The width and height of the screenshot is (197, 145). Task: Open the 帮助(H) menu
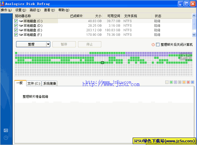[64, 10]
